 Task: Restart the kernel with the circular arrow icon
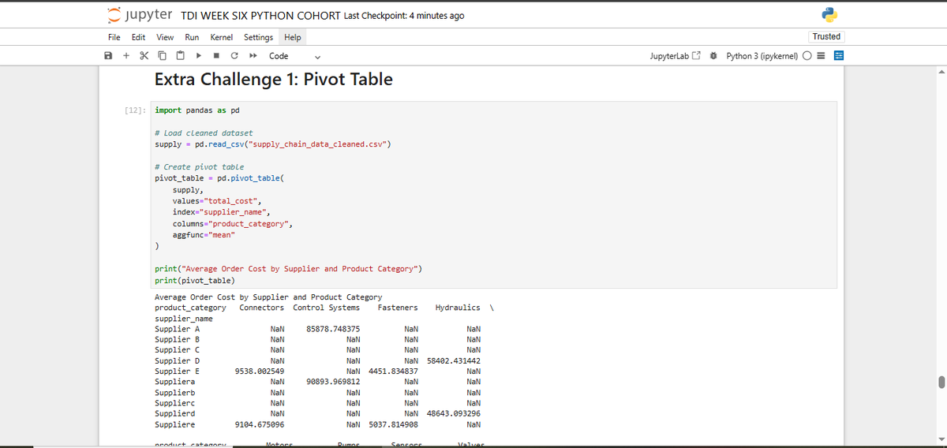point(234,56)
